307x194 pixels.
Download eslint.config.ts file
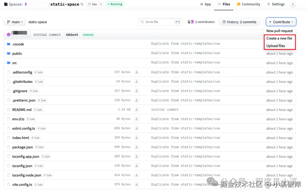[x=137, y=128]
